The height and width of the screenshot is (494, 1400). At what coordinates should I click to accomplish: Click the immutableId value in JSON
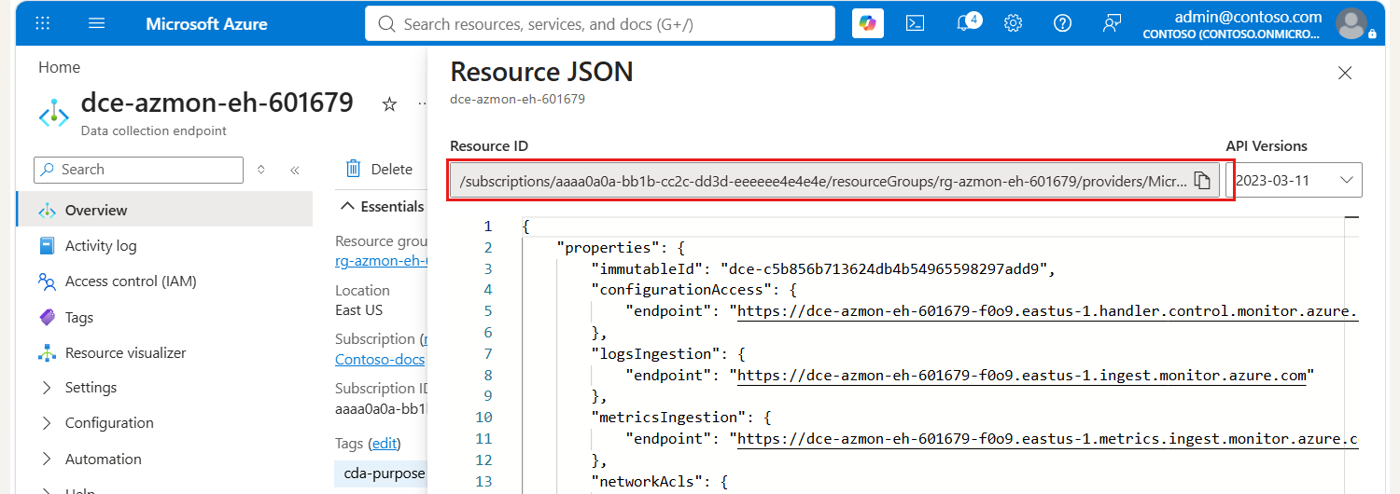(886, 269)
